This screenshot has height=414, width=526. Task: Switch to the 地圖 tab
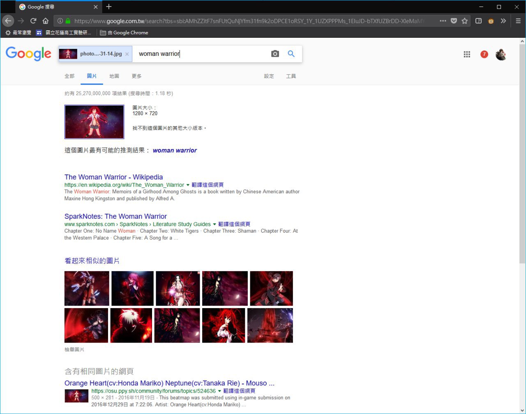(x=114, y=76)
